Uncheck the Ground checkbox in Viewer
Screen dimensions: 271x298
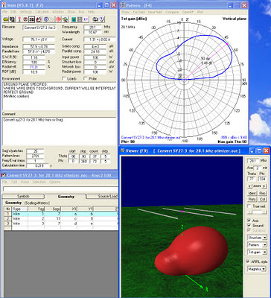pos(249,226)
